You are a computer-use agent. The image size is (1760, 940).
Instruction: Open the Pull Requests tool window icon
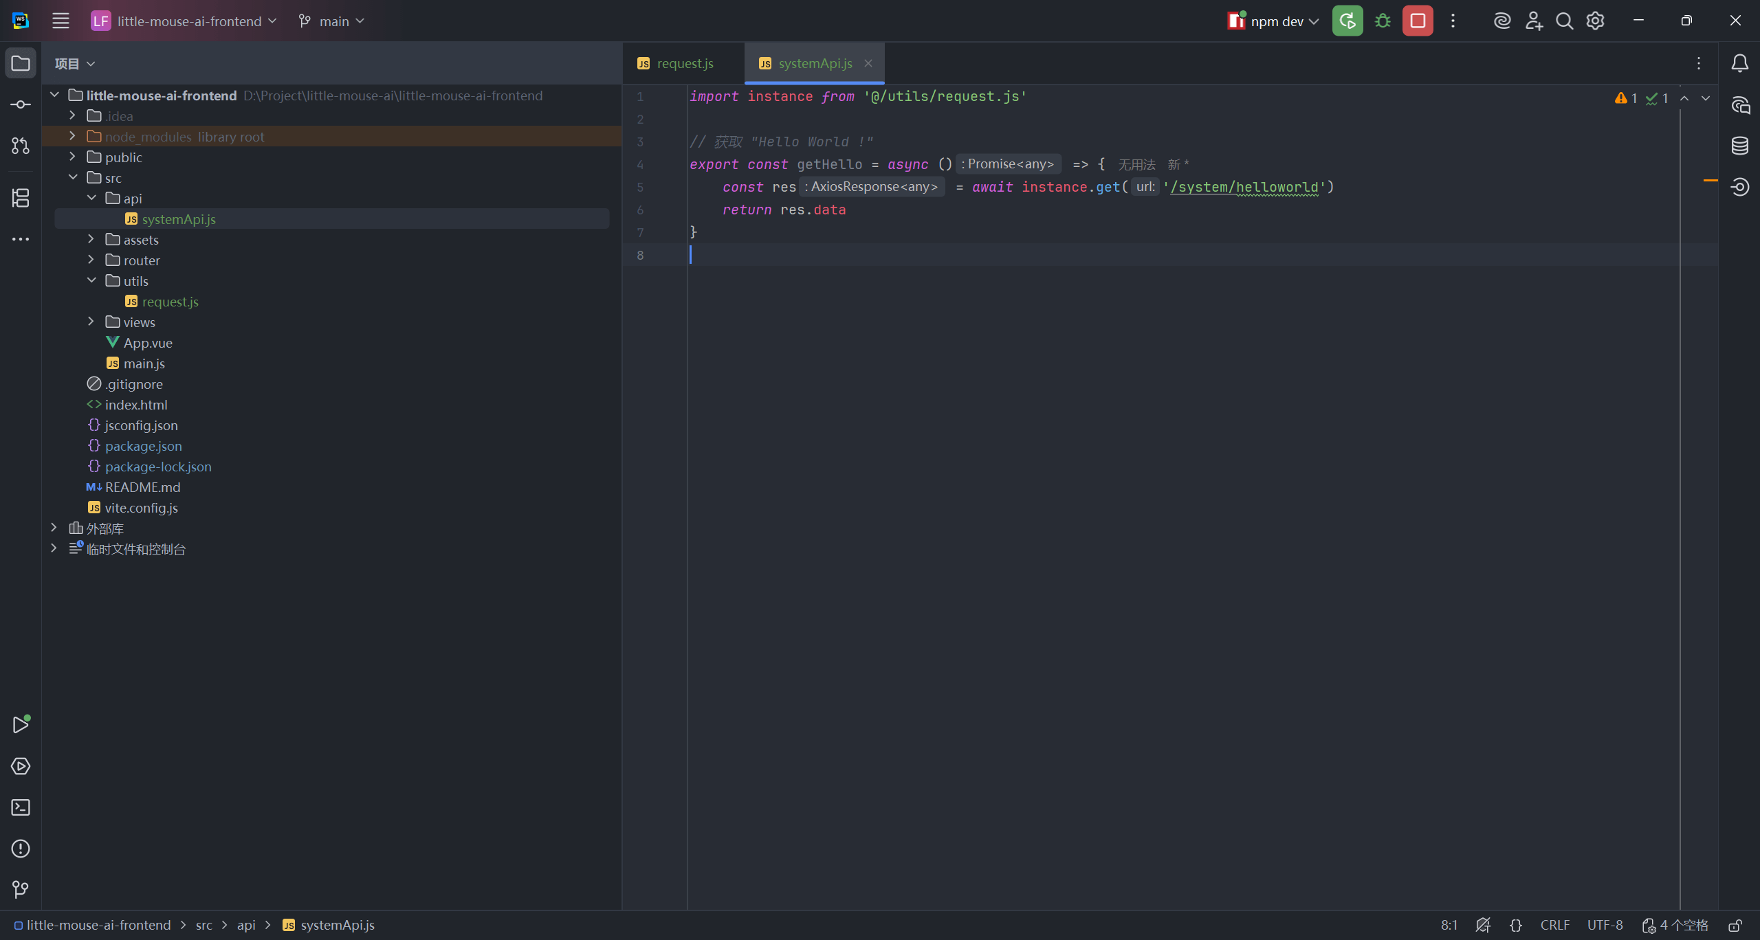(21, 146)
